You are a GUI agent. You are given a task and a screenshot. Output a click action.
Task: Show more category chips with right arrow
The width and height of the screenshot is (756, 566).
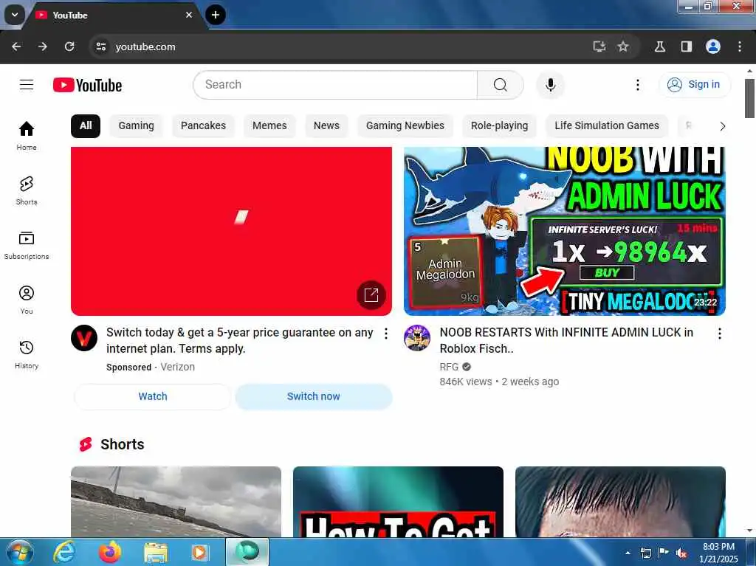[x=722, y=126]
